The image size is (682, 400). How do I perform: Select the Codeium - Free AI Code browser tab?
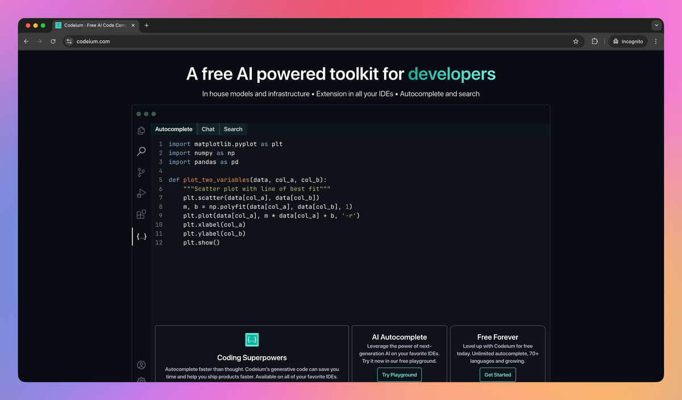coord(95,26)
